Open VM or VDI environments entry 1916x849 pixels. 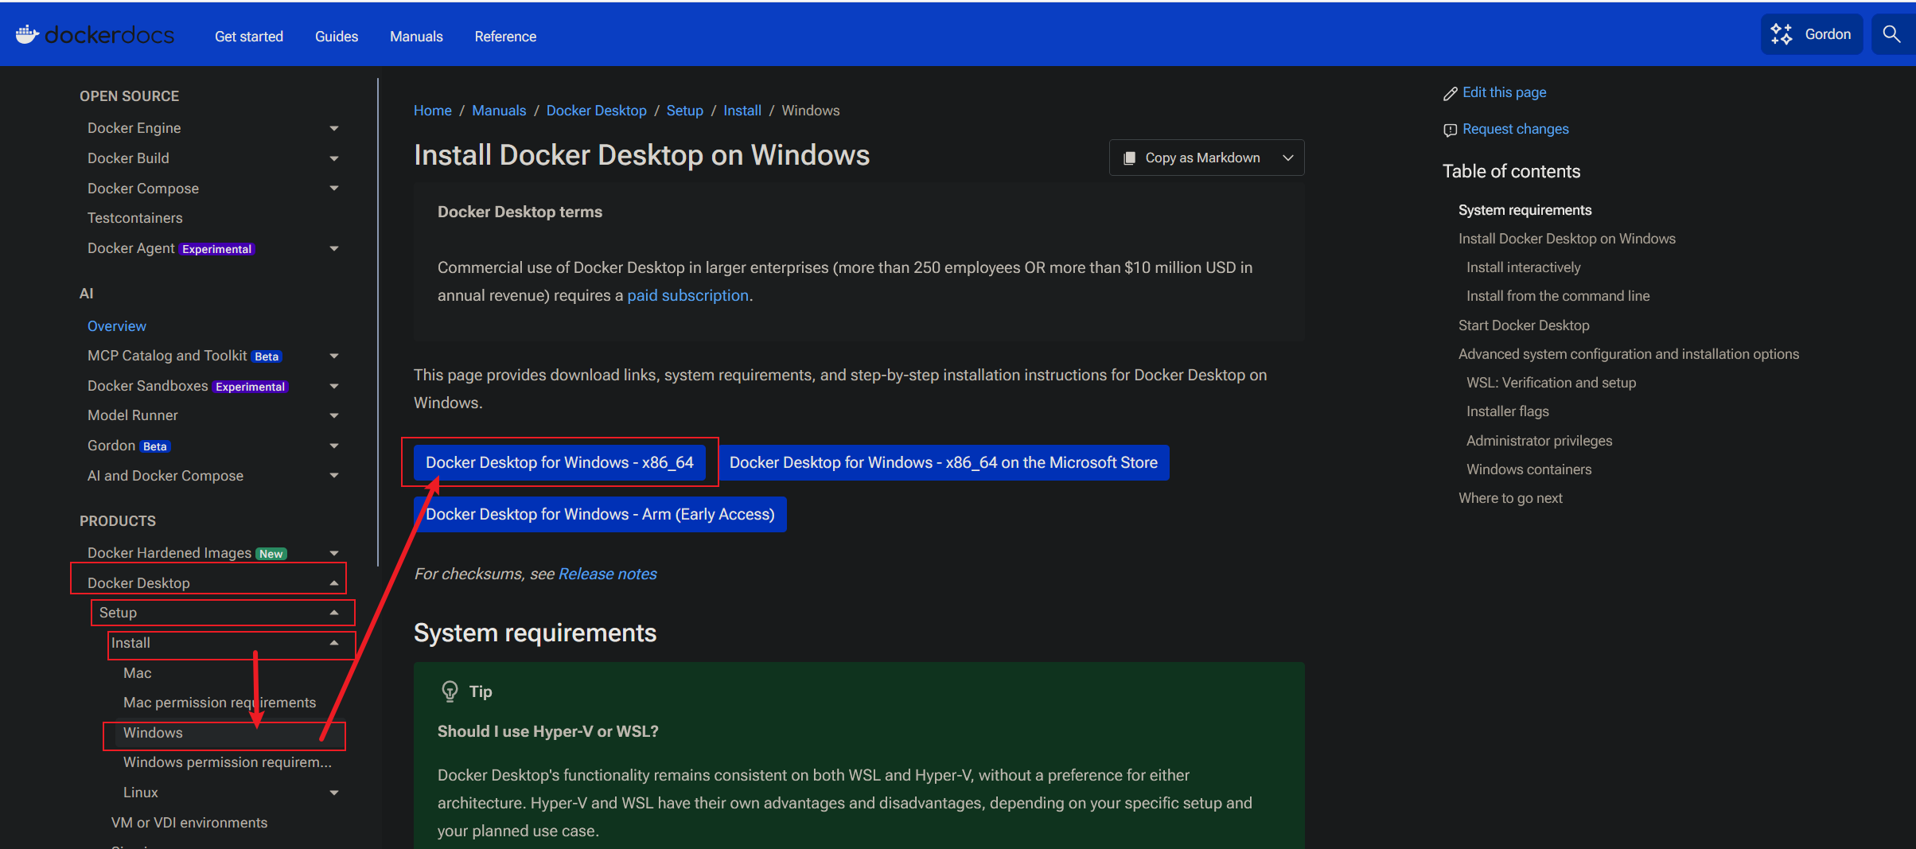(189, 823)
